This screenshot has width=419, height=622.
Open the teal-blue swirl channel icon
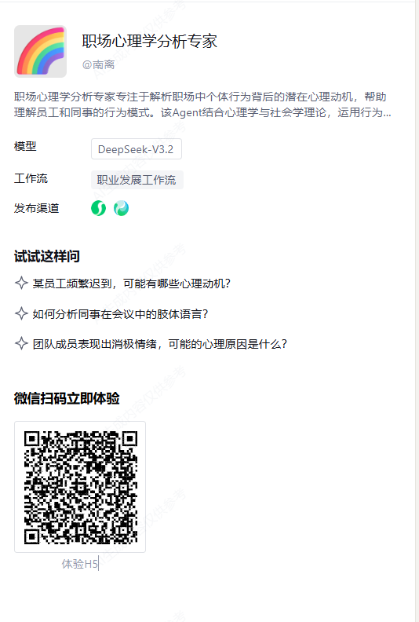pyautogui.click(x=121, y=208)
